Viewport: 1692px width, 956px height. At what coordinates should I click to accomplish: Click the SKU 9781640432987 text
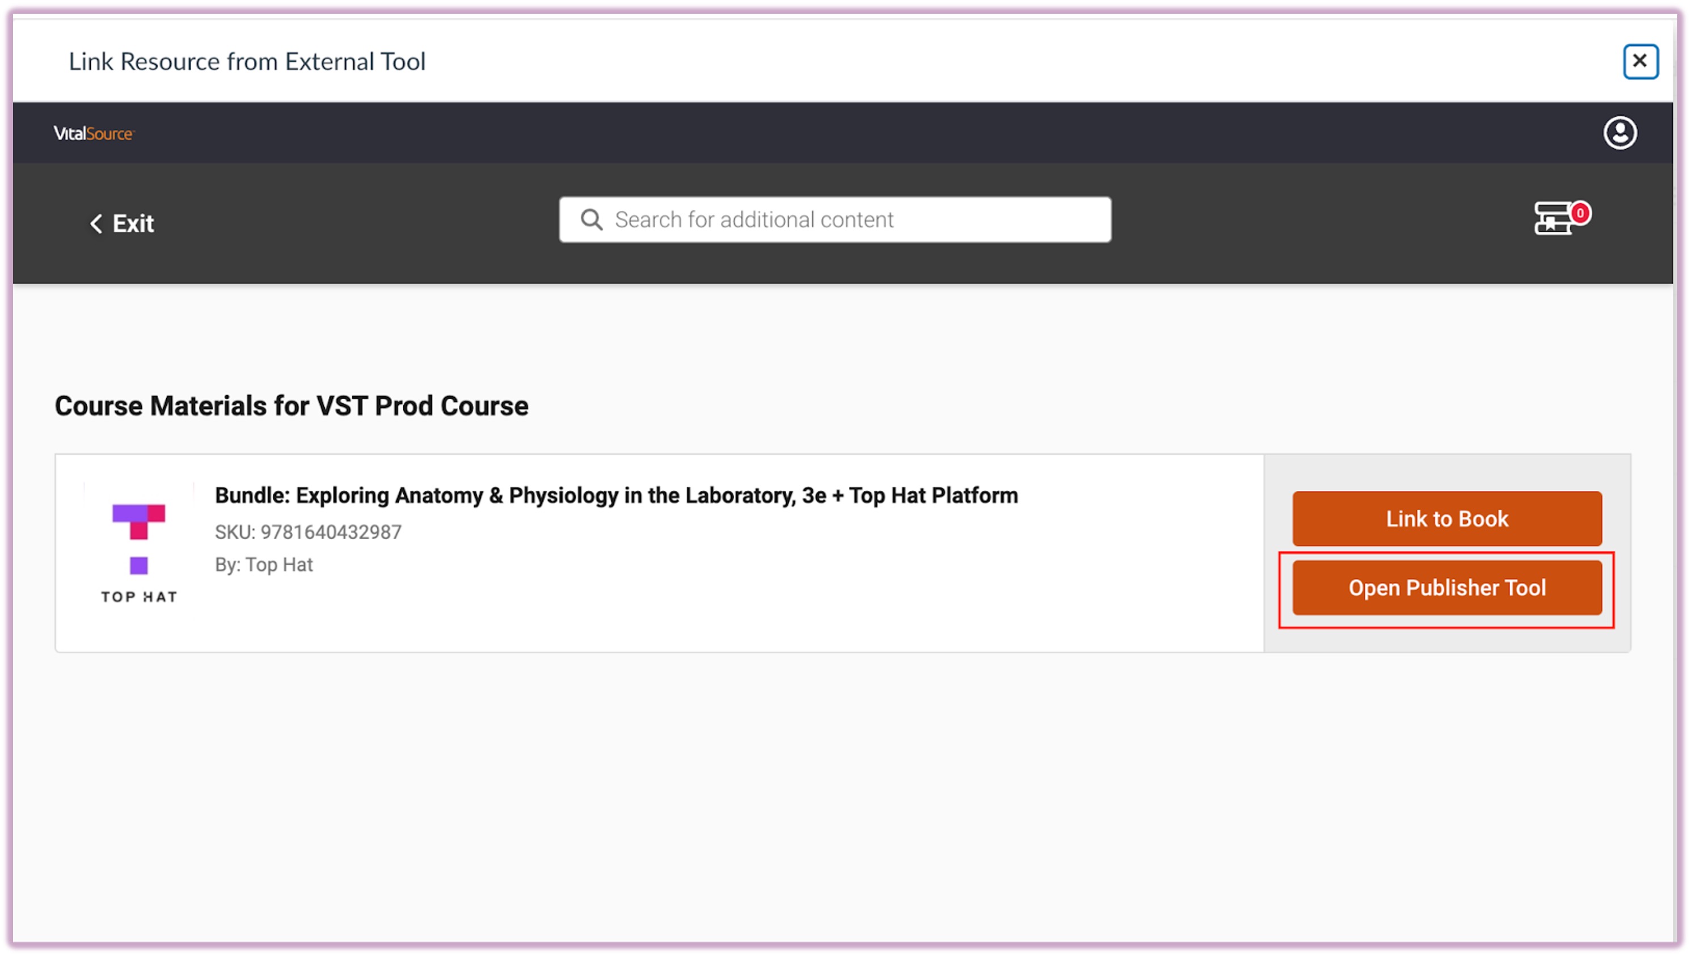coord(308,532)
